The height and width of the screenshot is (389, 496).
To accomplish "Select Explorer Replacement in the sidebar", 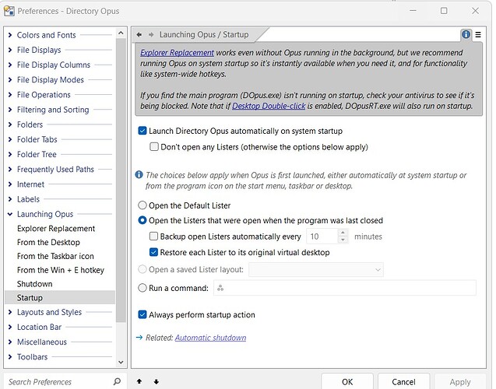I will tap(55, 229).
